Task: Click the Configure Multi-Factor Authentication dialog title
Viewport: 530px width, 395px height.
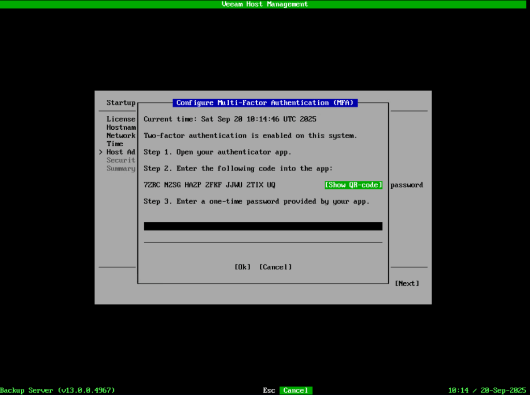Action: point(264,103)
